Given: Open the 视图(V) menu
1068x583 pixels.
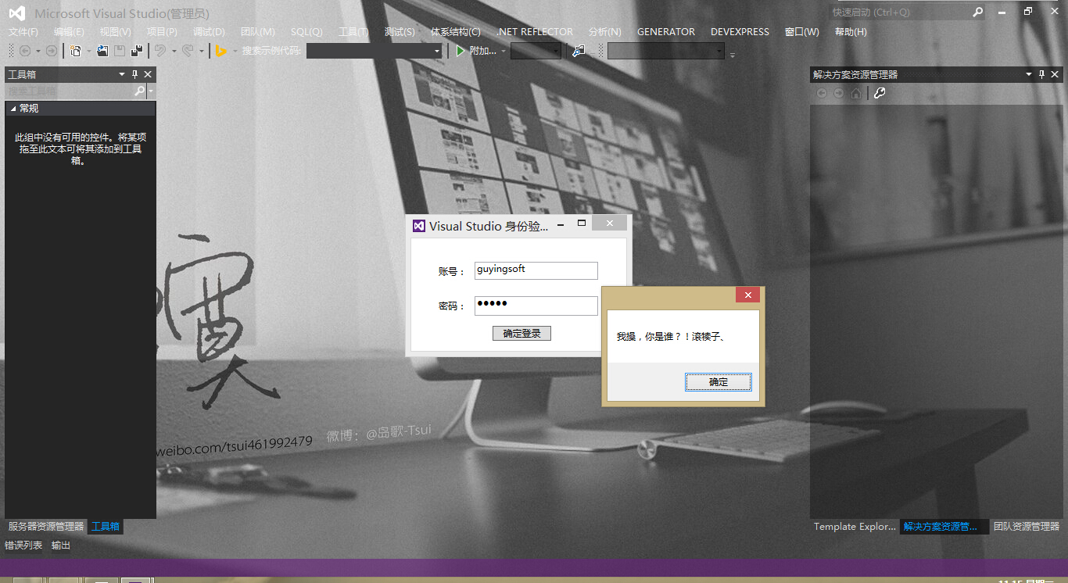Looking at the screenshot, I should (116, 32).
